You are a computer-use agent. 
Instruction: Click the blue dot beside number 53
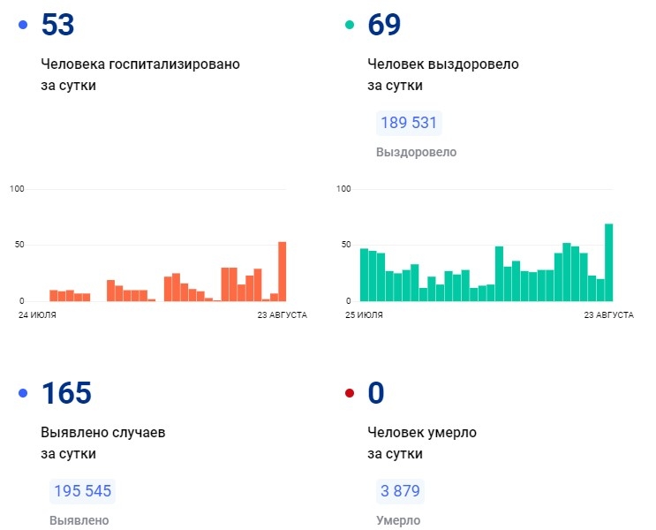pyautogui.click(x=23, y=26)
